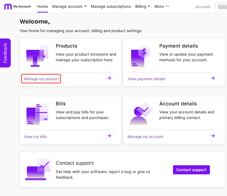Click the arrow on Account details card
This screenshot has height=196, width=227.
pyautogui.click(x=213, y=136)
